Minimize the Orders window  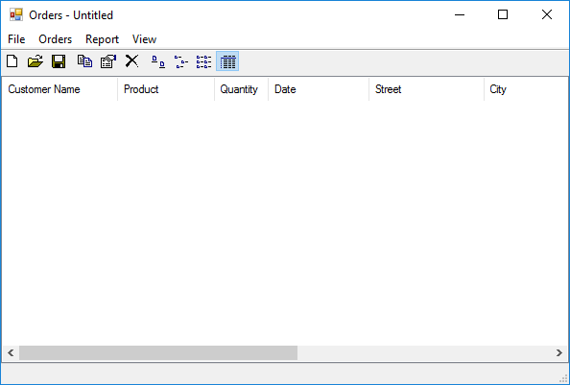pyautogui.click(x=460, y=15)
